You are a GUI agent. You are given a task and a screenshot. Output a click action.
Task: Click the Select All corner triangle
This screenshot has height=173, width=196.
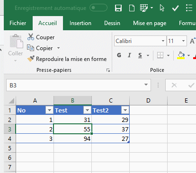[11, 101]
